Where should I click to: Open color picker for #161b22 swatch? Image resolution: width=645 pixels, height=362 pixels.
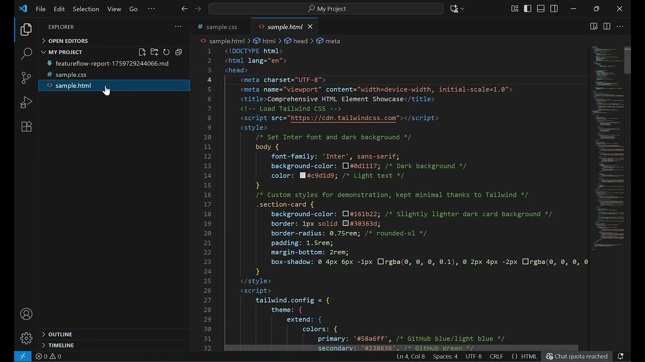(346, 214)
